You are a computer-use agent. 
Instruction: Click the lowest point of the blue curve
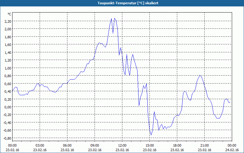151,135
